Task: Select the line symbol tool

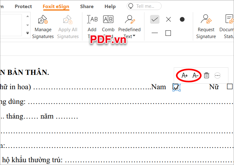Action: (155, 33)
